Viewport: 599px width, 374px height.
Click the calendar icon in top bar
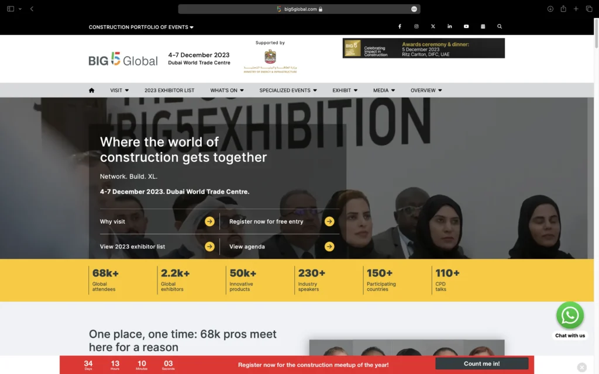click(483, 26)
